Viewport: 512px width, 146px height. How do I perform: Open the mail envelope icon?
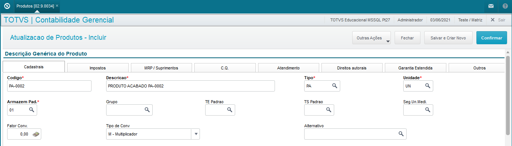[491, 6]
